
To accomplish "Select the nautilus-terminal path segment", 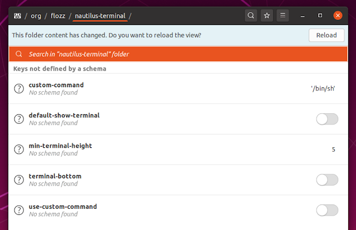I will (100, 16).
